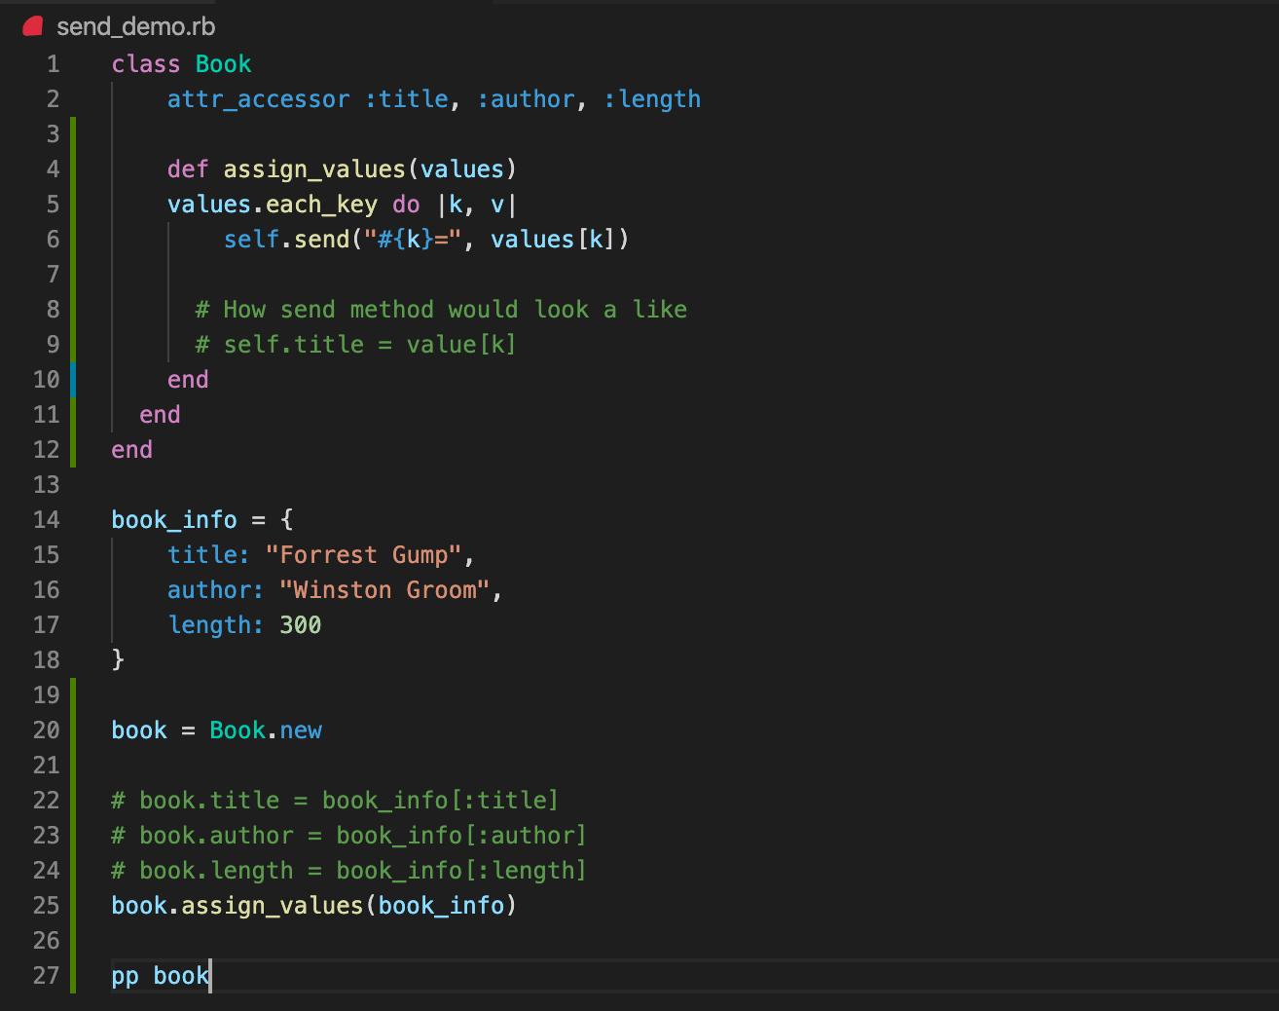Click line number 14 in the gutter
Screen dimensions: 1279x1011
(x=47, y=520)
